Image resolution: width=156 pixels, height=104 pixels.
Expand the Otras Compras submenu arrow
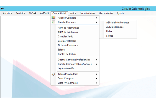coord(96,78)
